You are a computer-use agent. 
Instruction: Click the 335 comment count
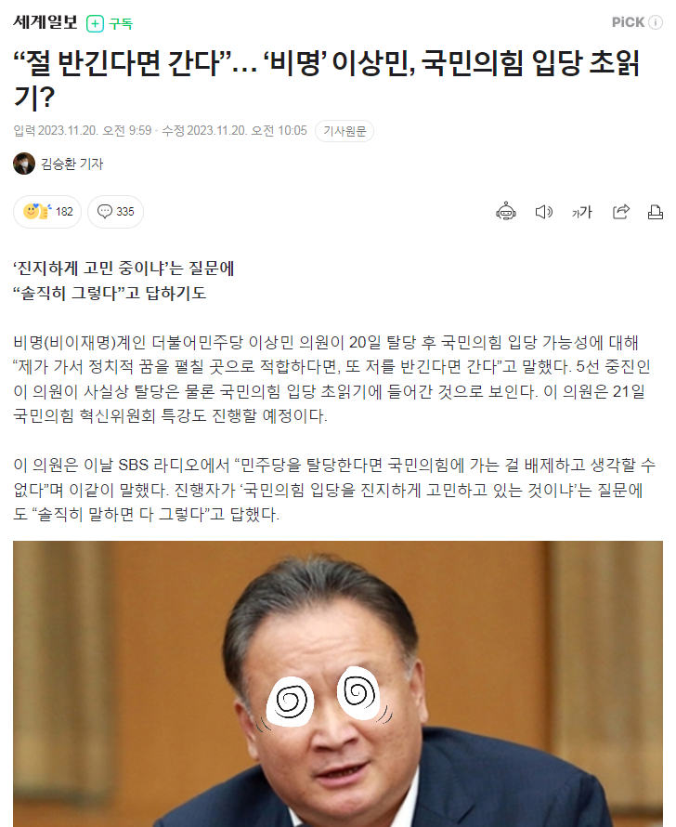pos(125,212)
